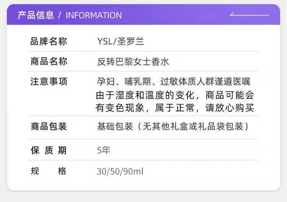The width and height of the screenshot is (287, 202).
Task: Click the 孕妇、哺乳期 warning line
Action: pos(174,82)
